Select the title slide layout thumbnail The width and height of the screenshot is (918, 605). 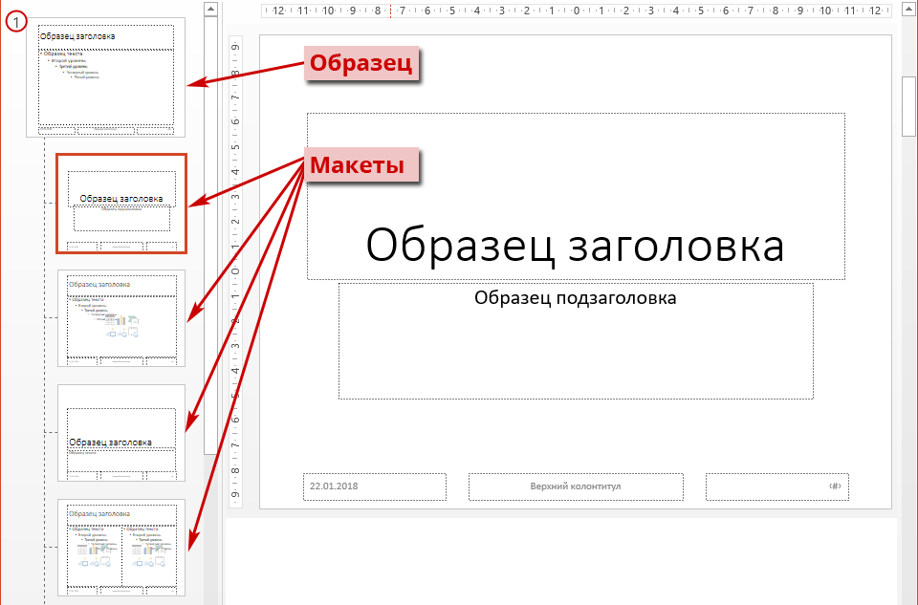tap(121, 204)
